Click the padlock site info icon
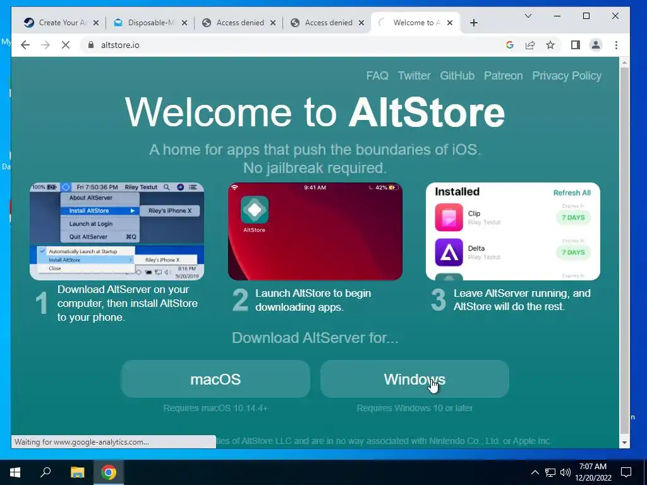 [x=91, y=45]
